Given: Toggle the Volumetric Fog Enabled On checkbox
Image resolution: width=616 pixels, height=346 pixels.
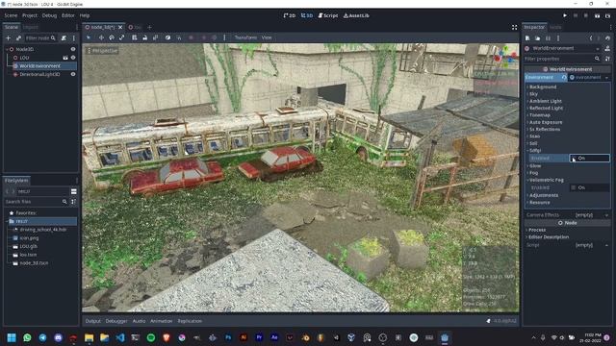Looking at the screenshot, I should click(574, 187).
